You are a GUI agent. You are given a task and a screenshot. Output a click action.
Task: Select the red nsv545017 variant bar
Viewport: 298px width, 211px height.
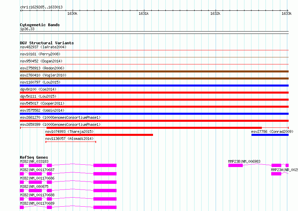154,107
